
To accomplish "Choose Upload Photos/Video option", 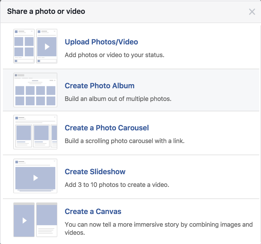I will click(101, 42).
